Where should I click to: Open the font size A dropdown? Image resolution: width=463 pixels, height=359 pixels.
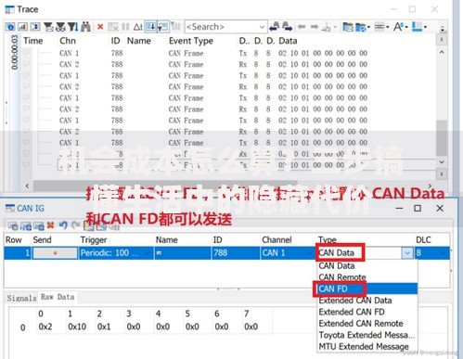coord(400,27)
